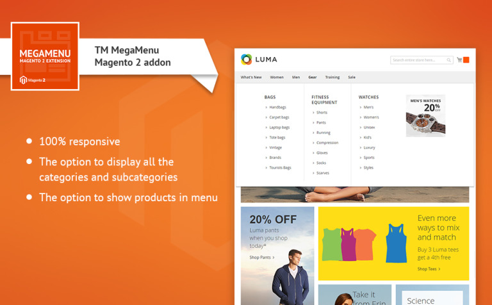Click the yoga hero banner image
The image size is (492, 305).
pos(355,195)
